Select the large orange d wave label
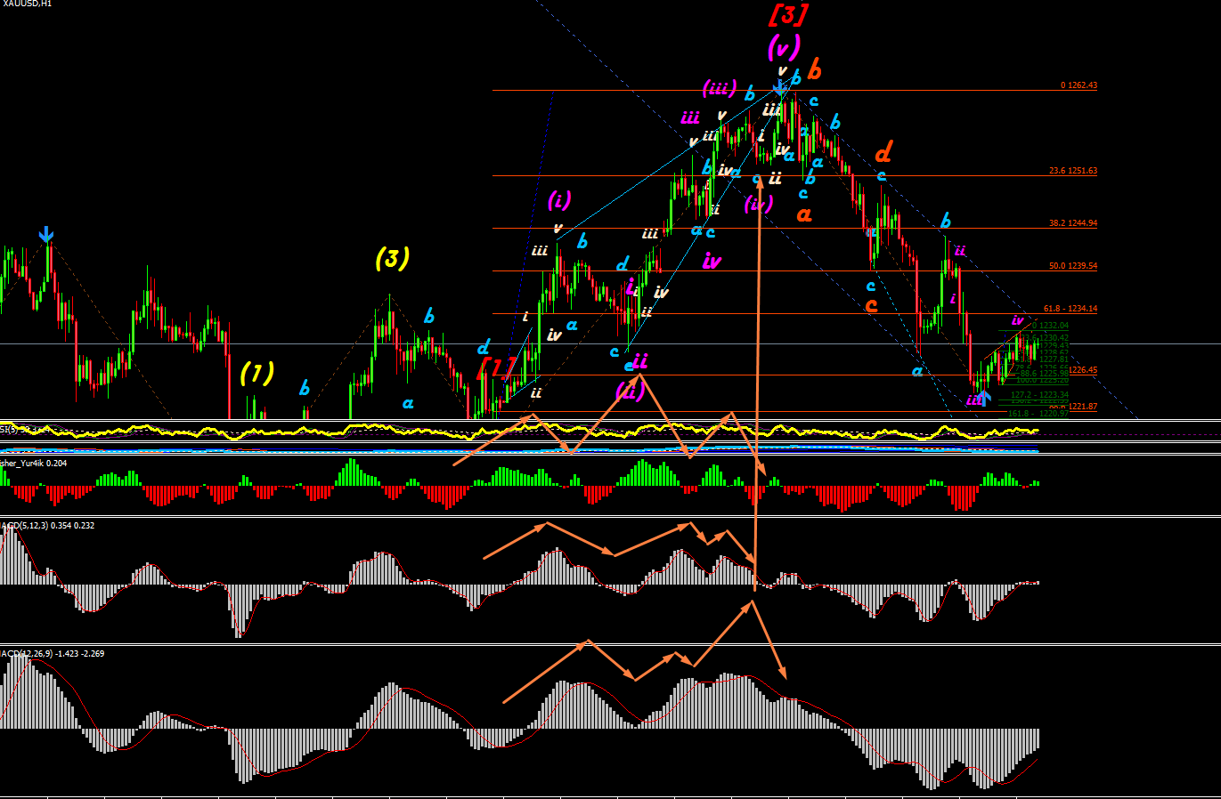Viewport: 1221px width, 799px height. pyautogui.click(x=883, y=149)
